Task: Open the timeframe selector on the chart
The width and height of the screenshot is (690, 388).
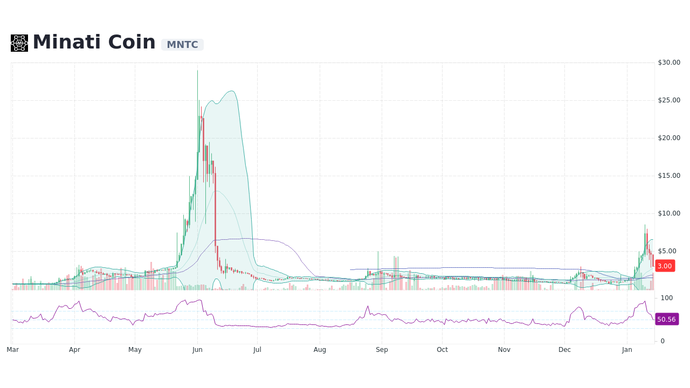Action: pos(323,349)
